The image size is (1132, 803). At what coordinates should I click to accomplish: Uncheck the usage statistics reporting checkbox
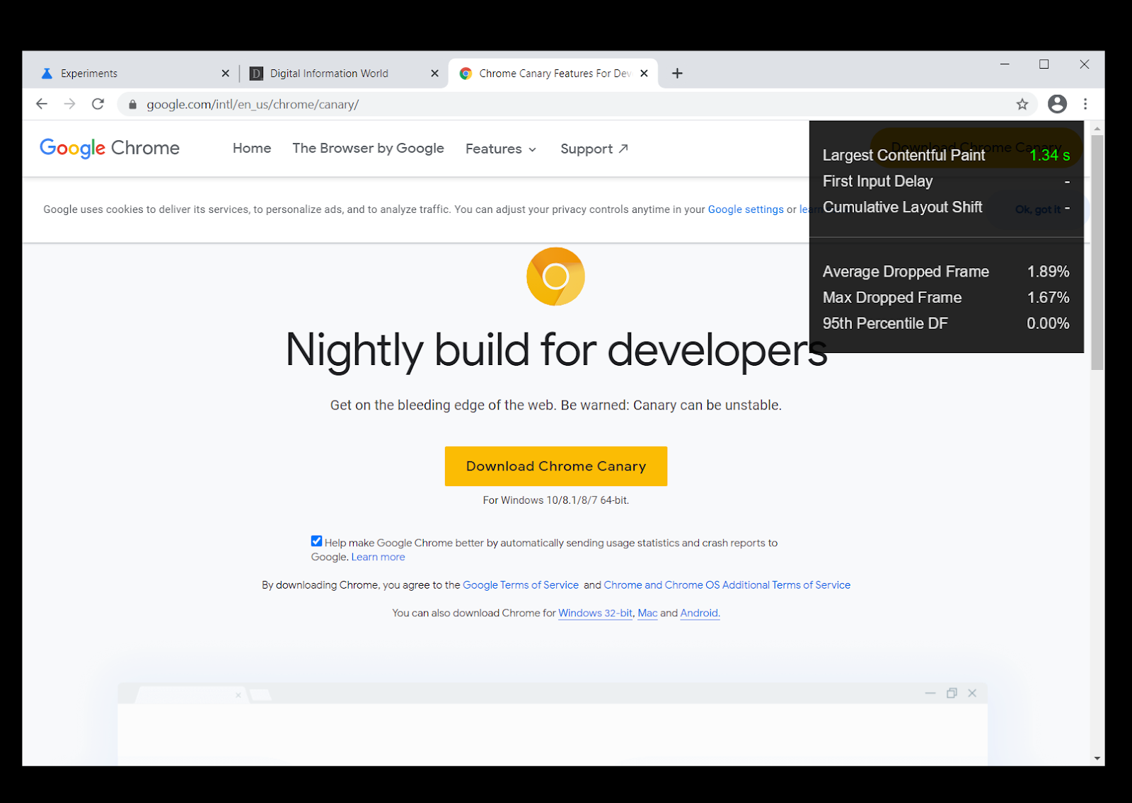(x=316, y=541)
